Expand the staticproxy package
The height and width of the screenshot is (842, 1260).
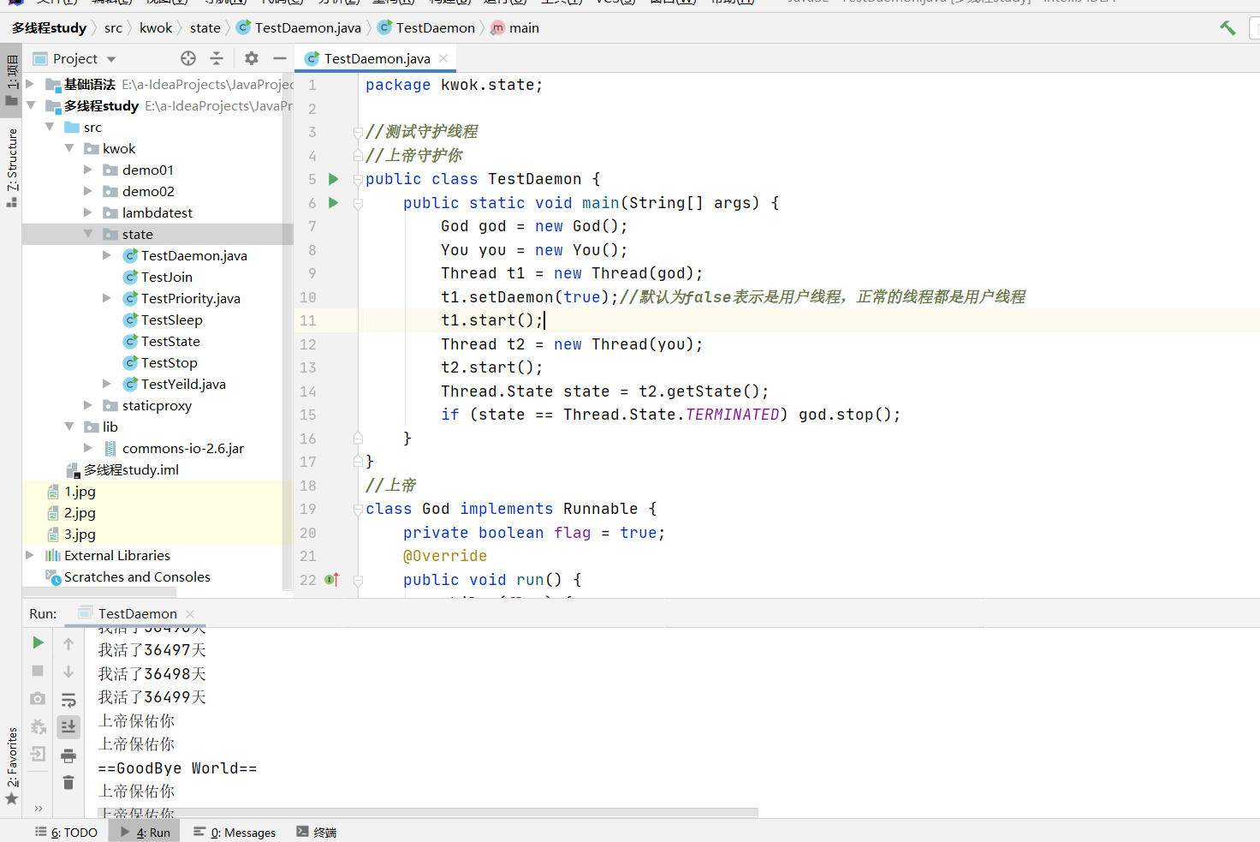[88, 405]
